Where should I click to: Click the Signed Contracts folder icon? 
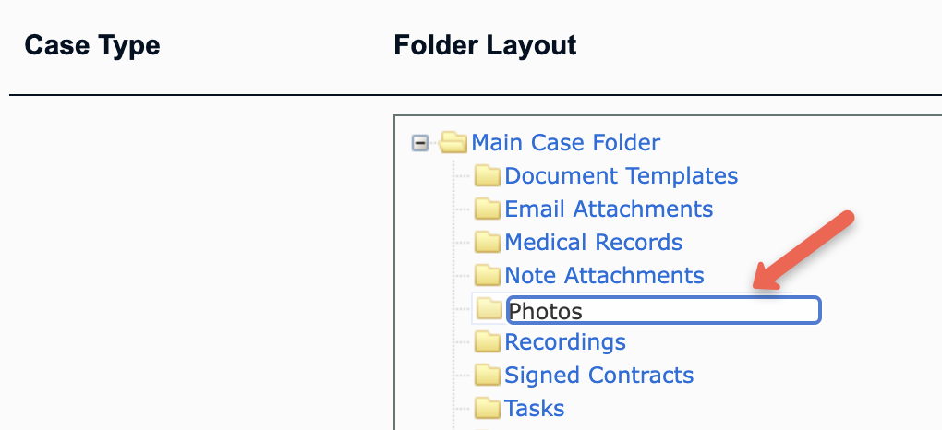[488, 376]
